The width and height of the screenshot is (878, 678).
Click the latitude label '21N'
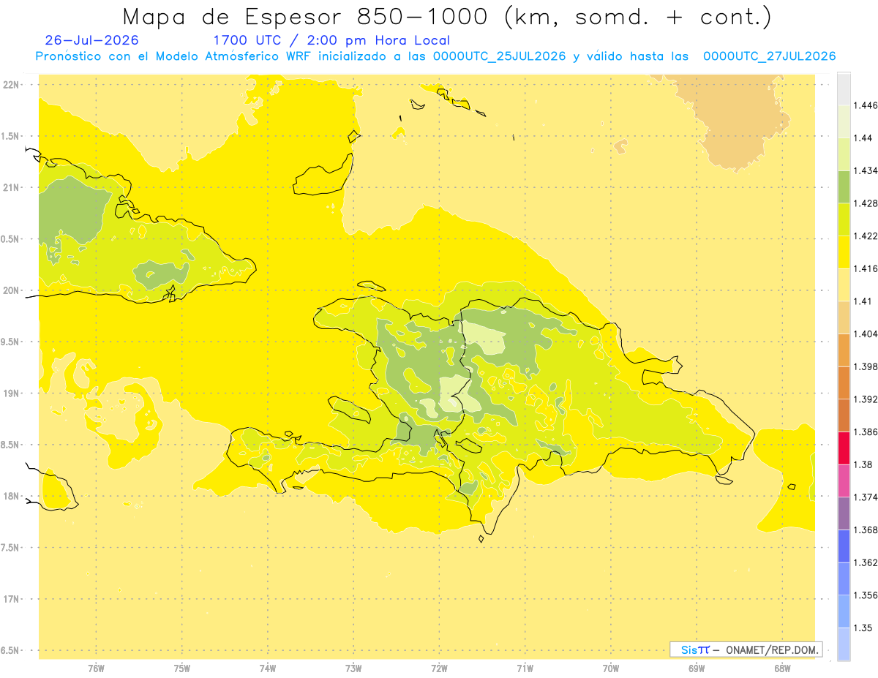11,187
